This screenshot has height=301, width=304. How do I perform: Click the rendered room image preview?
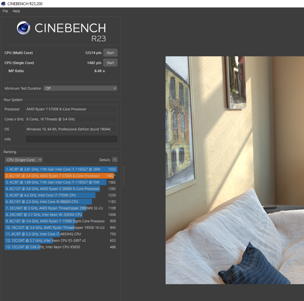pos(234,170)
